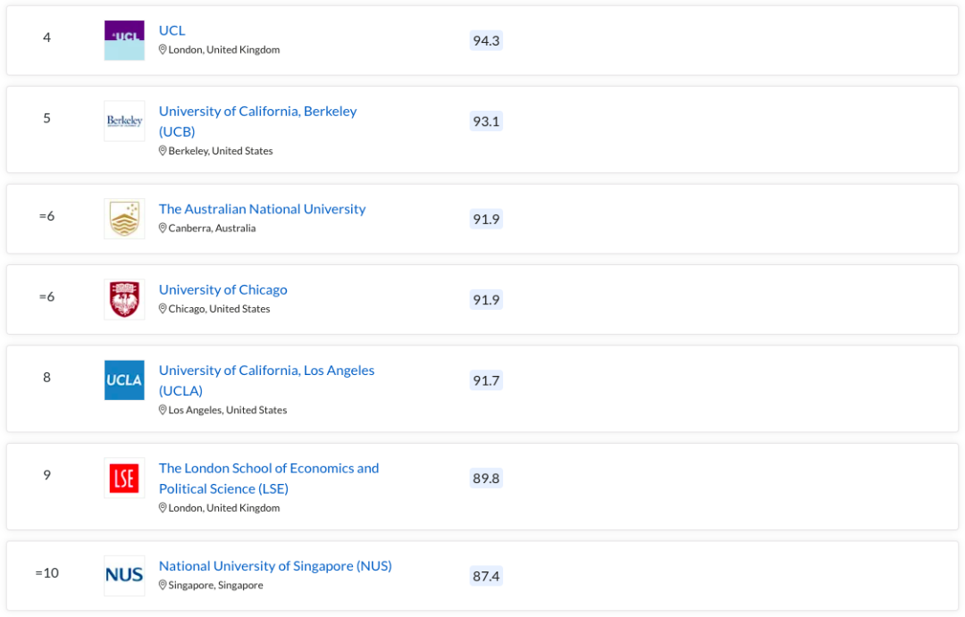Click the Australian National University crest
The image size is (965, 617).
tap(124, 219)
